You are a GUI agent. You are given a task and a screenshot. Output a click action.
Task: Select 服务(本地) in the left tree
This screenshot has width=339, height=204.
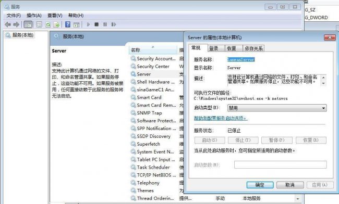pos(23,35)
